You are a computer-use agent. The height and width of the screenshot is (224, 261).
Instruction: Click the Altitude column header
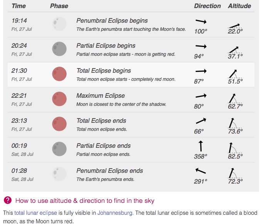coord(239,6)
